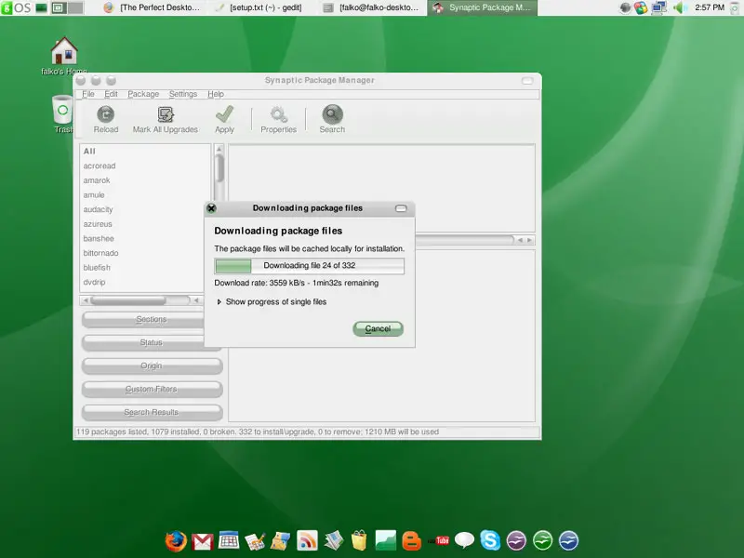This screenshot has height=558, width=744.
Task: Open Blogger from the bottom dock
Action: [x=411, y=541]
